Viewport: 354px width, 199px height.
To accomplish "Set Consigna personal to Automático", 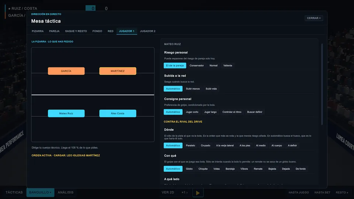I will (x=173, y=112).
